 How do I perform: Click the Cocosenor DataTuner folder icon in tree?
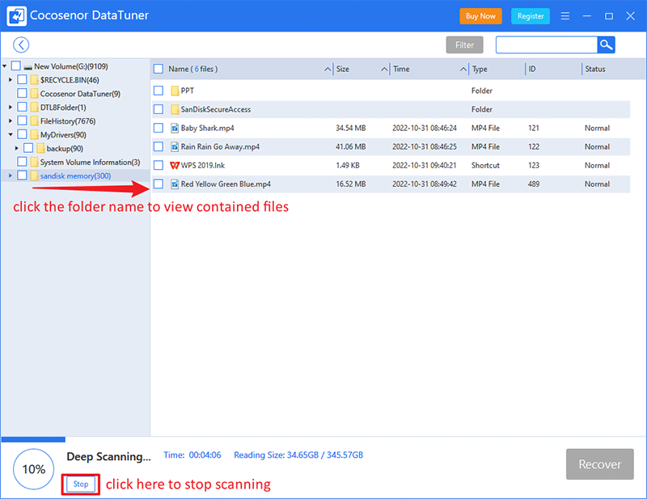click(34, 94)
